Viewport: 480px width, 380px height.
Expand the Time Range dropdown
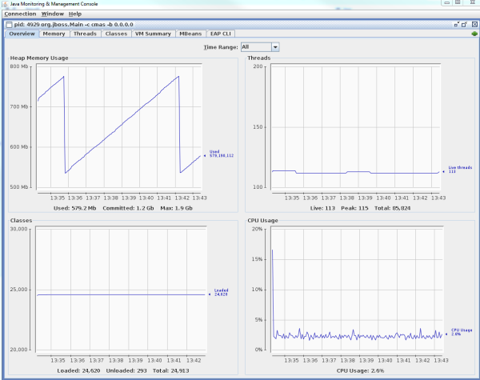coord(274,47)
